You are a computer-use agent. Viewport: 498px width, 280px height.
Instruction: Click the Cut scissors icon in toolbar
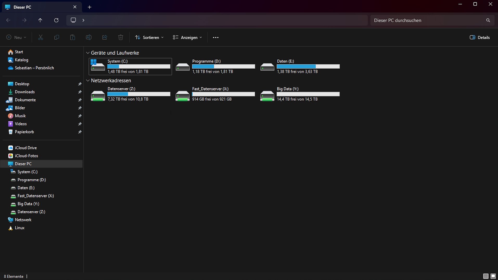coord(41,37)
